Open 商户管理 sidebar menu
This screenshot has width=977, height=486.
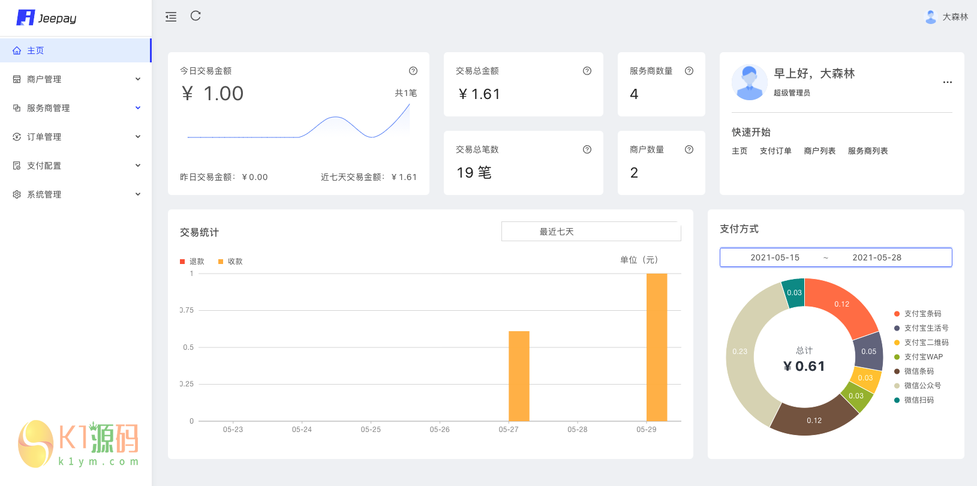[x=76, y=79]
